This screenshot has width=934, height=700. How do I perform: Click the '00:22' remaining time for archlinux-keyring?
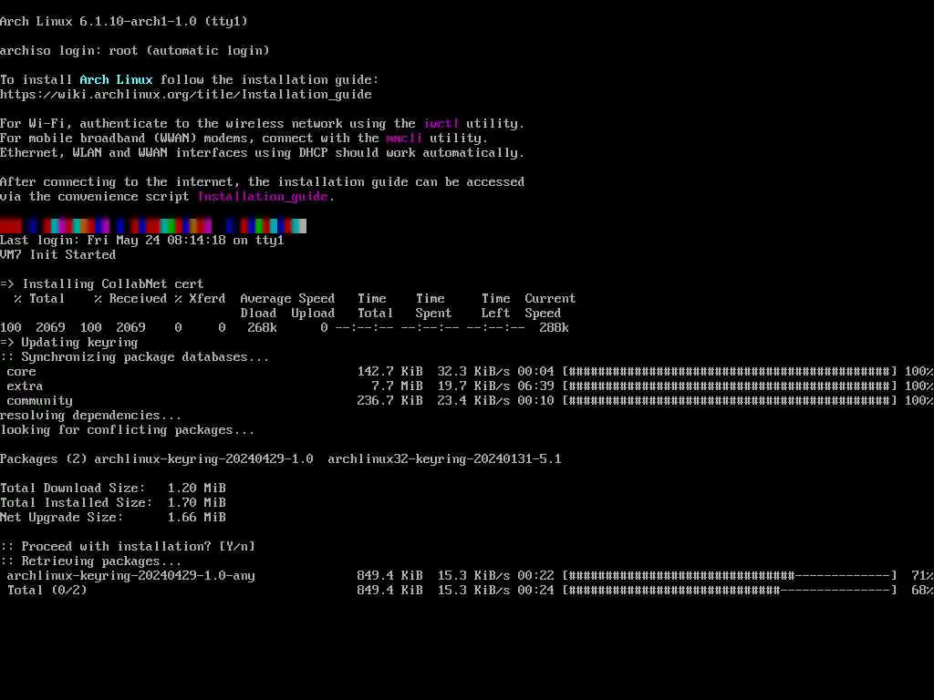pyautogui.click(x=535, y=576)
